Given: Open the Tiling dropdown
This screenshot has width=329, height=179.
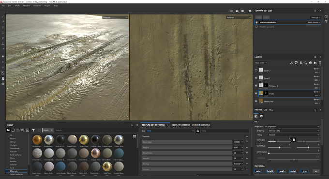Looking at the screenshot, I should 294,135.
